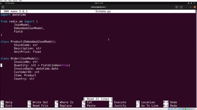Click the 'EmbeddedJsonModel,' import line
This screenshot has height=110, width=197.
[x=29, y=28]
